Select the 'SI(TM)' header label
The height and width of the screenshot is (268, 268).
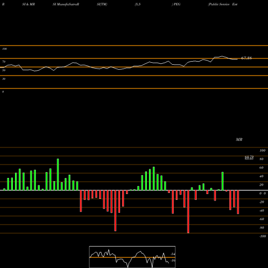click(102, 4)
